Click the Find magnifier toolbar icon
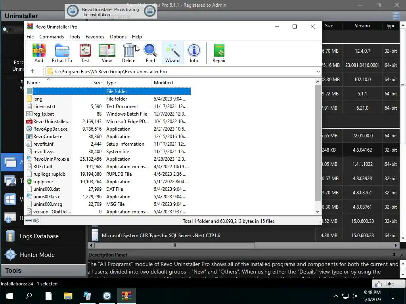The image size is (406, 304). click(x=150, y=53)
